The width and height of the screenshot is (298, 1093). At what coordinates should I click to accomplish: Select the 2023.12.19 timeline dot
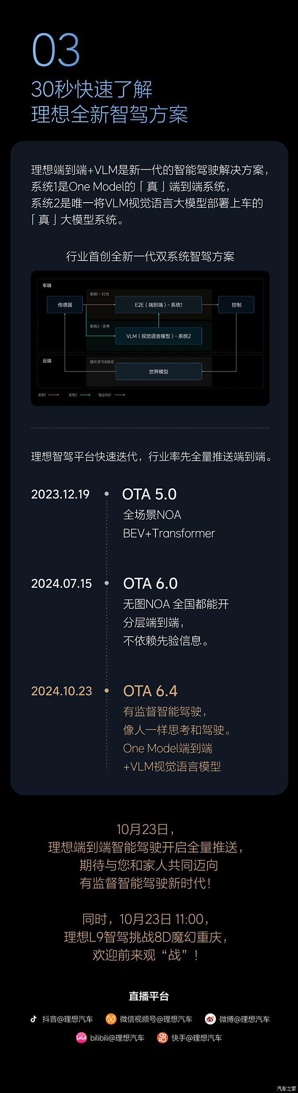pyautogui.click(x=107, y=494)
